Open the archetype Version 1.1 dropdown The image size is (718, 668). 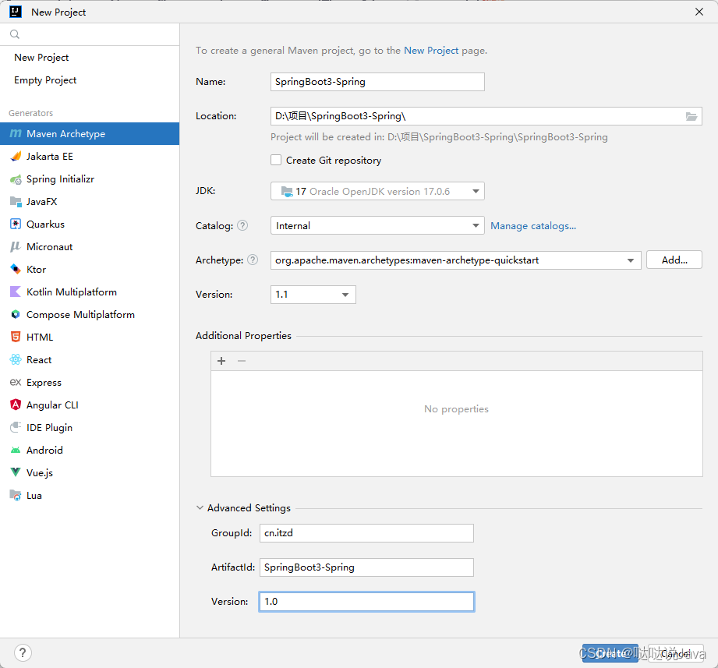[x=313, y=295]
